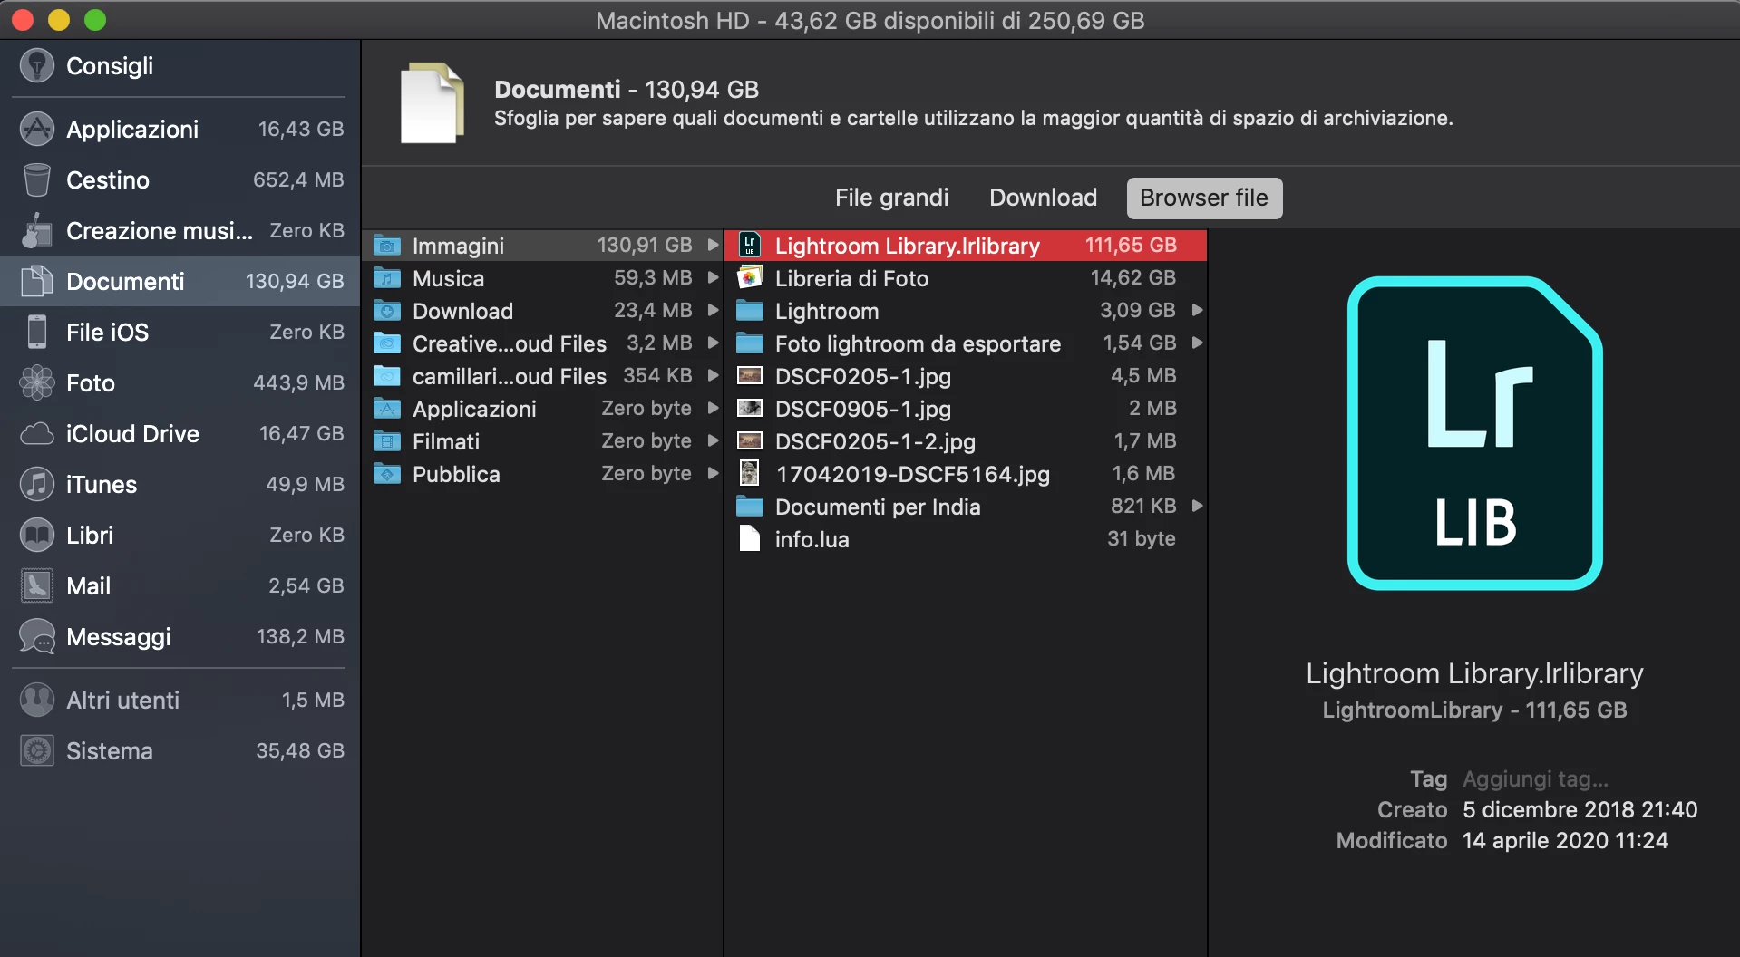Select the Pubblica folder icon
The width and height of the screenshot is (1740, 957).
(x=387, y=473)
